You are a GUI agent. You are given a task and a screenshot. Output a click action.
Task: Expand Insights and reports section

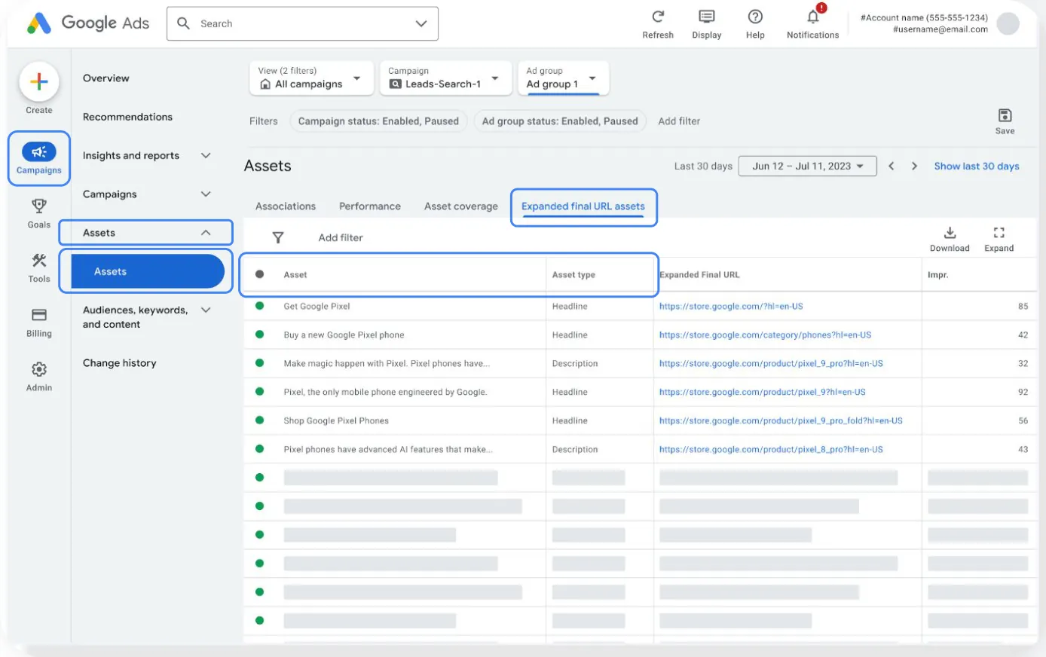coord(206,155)
